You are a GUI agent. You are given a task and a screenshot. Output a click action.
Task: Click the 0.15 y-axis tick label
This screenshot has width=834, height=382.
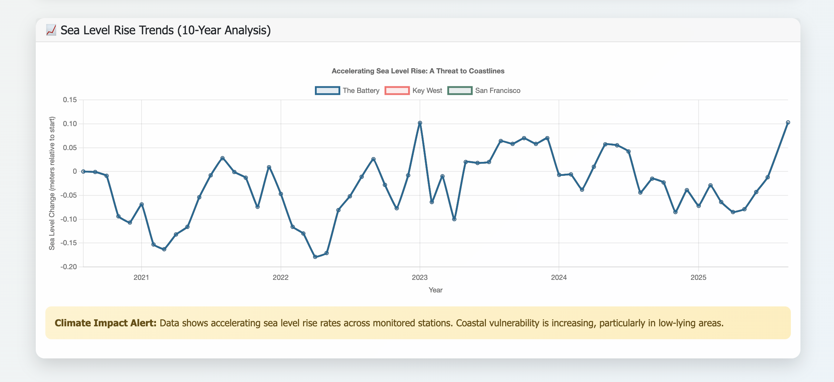70,100
